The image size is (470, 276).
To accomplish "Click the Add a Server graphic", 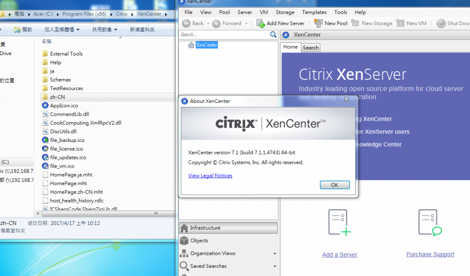I will click(340, 223).
